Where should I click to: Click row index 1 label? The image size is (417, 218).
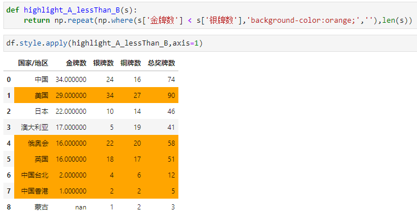(9, 96)
